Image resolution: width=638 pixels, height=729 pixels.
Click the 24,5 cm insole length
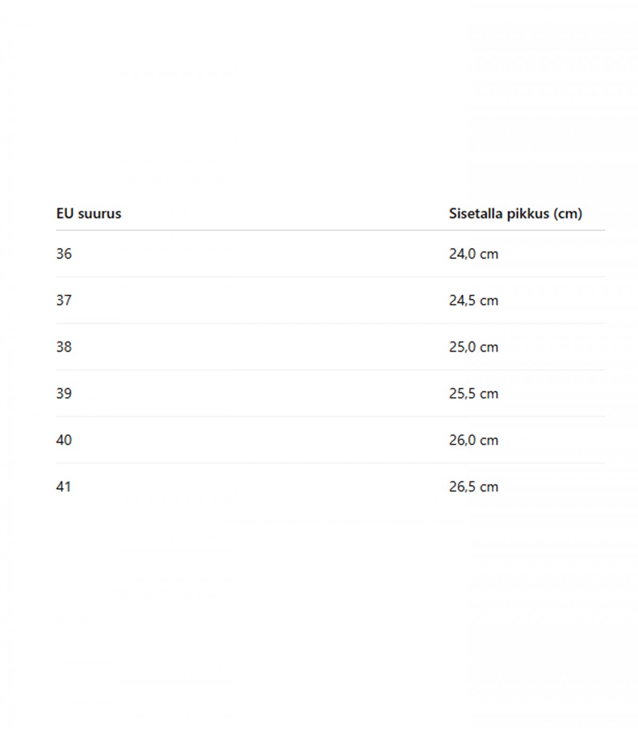pos(473,301)
